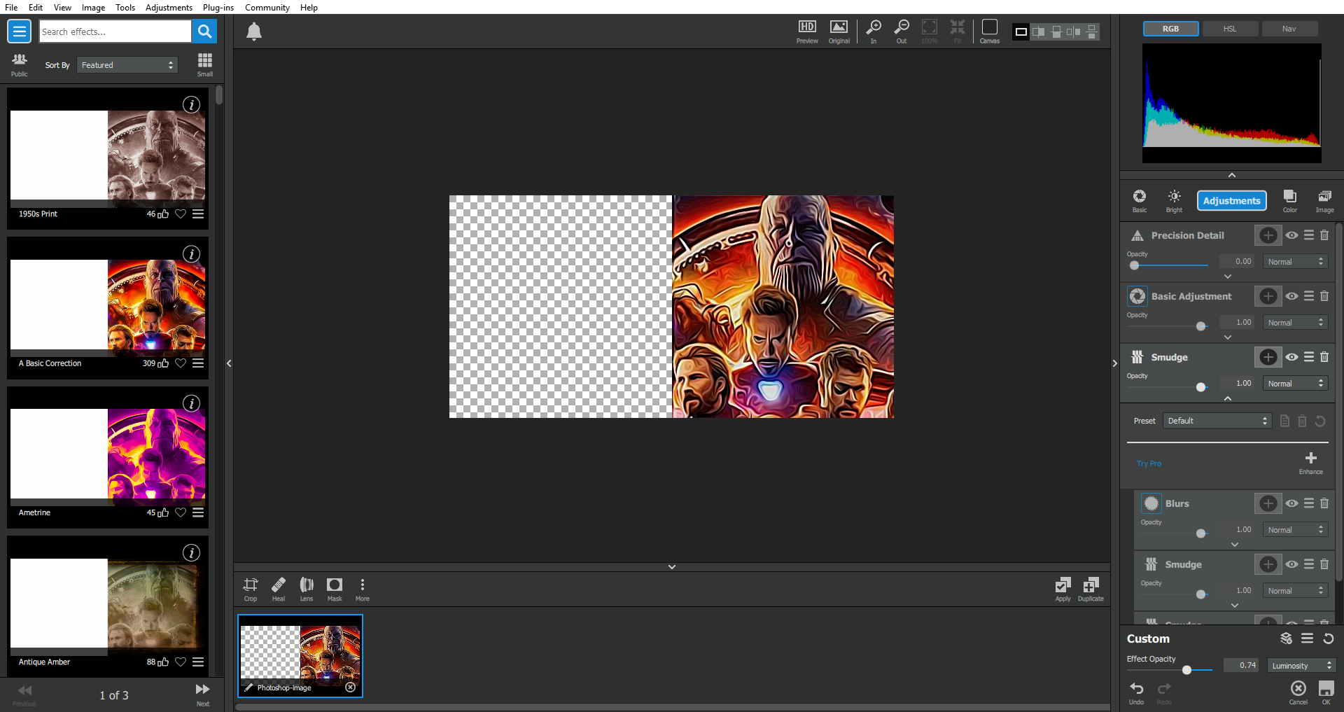Open the Preset Default dropdown
This screenshot has width=1344, height=712.
click(1217, 421)
